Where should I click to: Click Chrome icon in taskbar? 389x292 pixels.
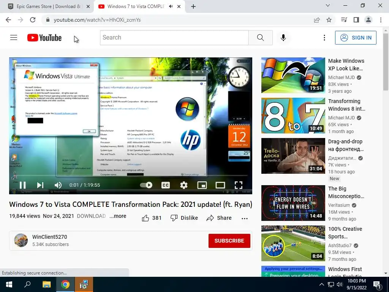(65, 284)
